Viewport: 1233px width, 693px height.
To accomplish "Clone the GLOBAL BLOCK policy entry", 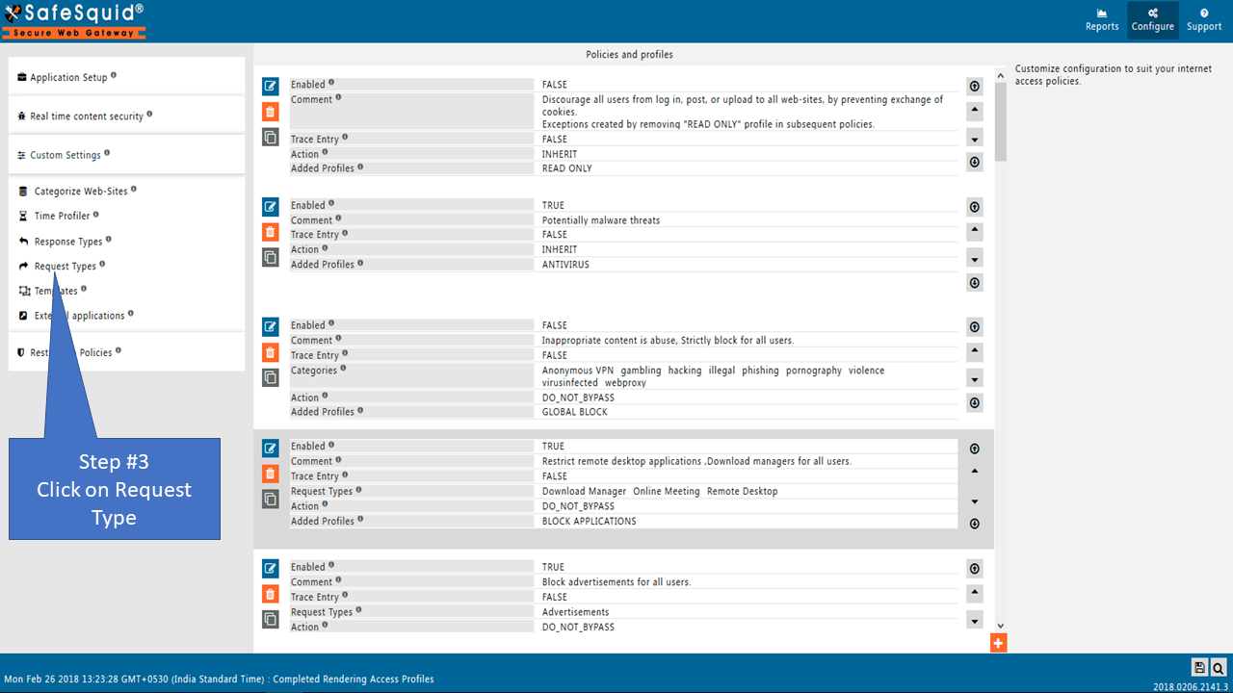I will point(271,377).
